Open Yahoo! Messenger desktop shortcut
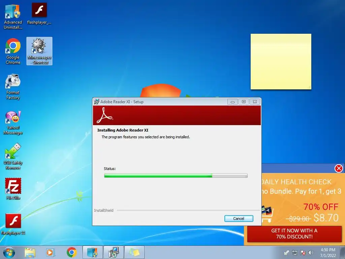 13,122
